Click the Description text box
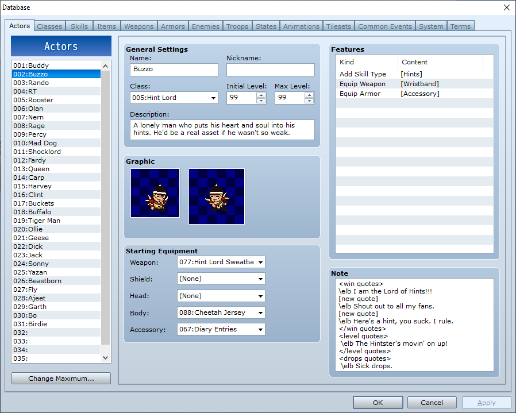 222,130
